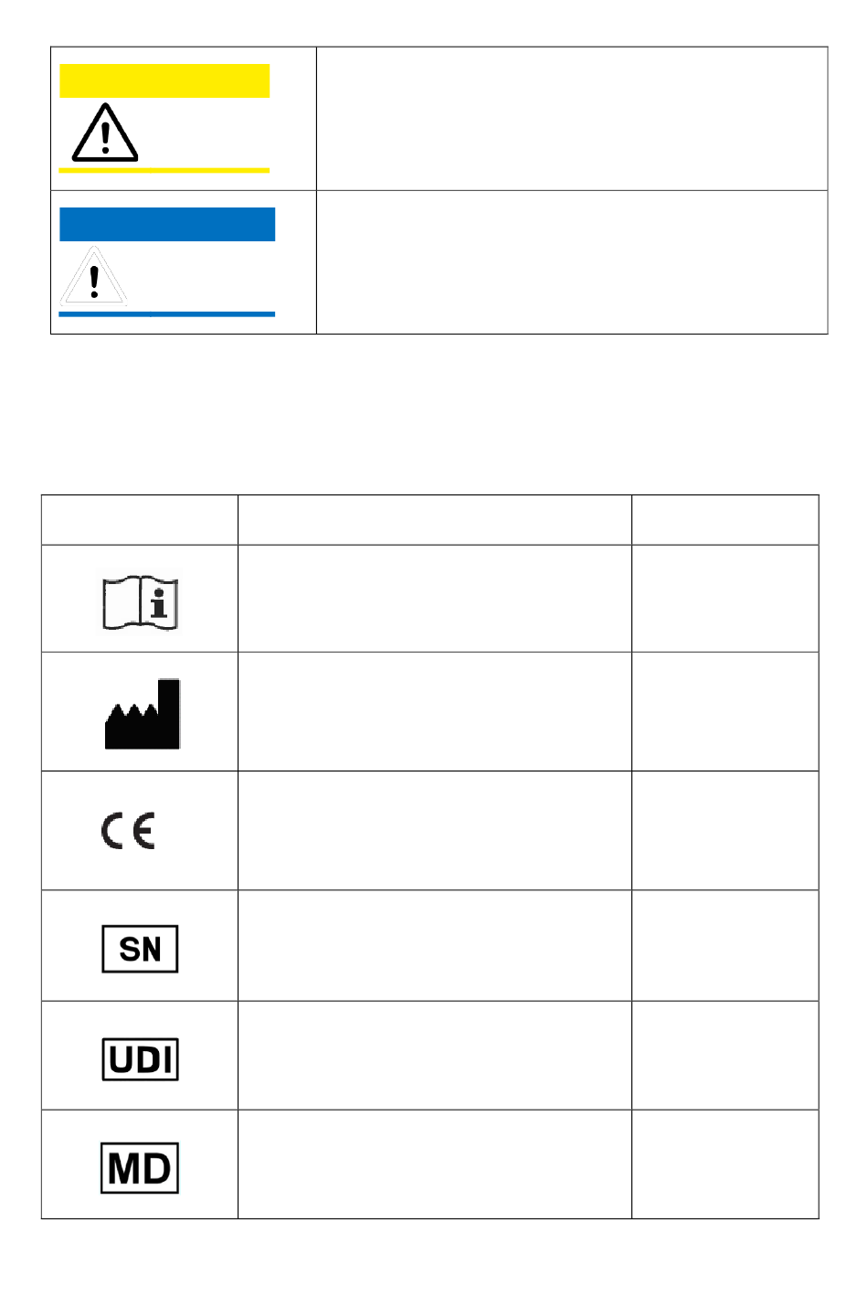This screenshot has height=1297, width=868.
Task: Select the solid blue banner bar
Action: click(x=167, y=224)
